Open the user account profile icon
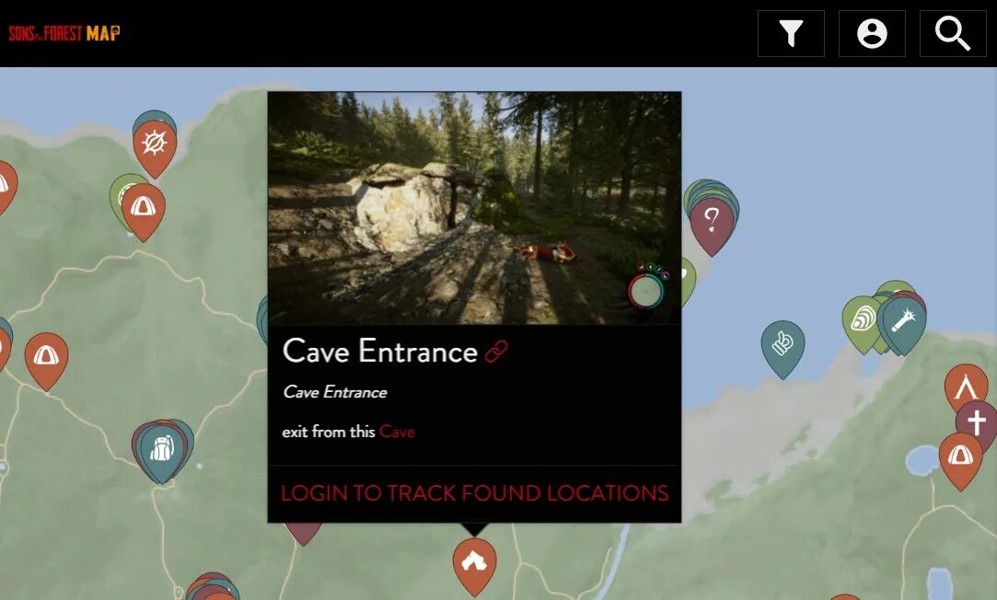This screenshot has width=997, height=600. point(872,34)
